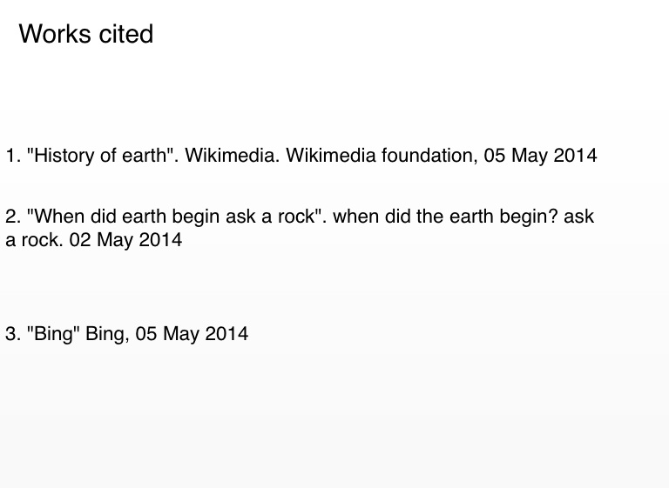Image resolution: width=669 pixels, height=488 pixels.
Task: Click the date "05 May 2014" in citation one
Action: click(x=540, y=156)
